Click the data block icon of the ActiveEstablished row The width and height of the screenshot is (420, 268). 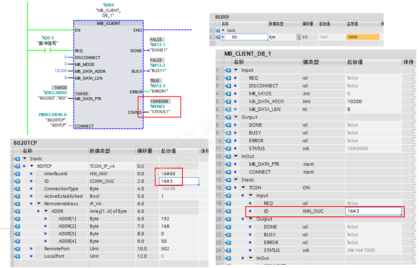tap(17, 196)
